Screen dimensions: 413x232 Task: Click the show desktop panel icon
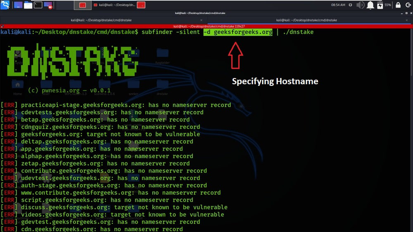click(x=18, y=5)
